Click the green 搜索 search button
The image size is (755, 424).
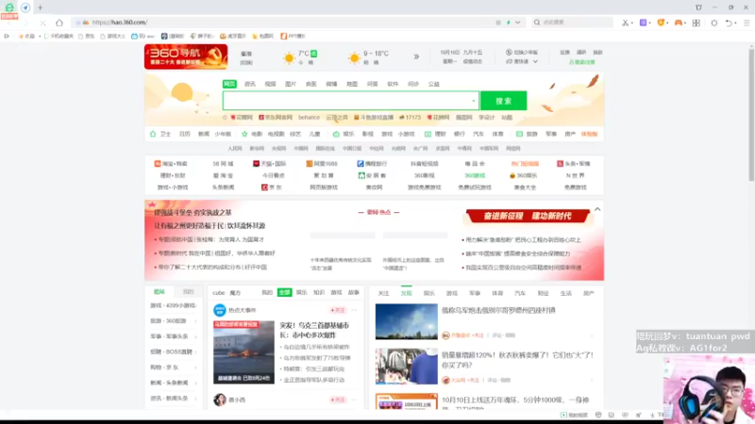coord(504,101)
